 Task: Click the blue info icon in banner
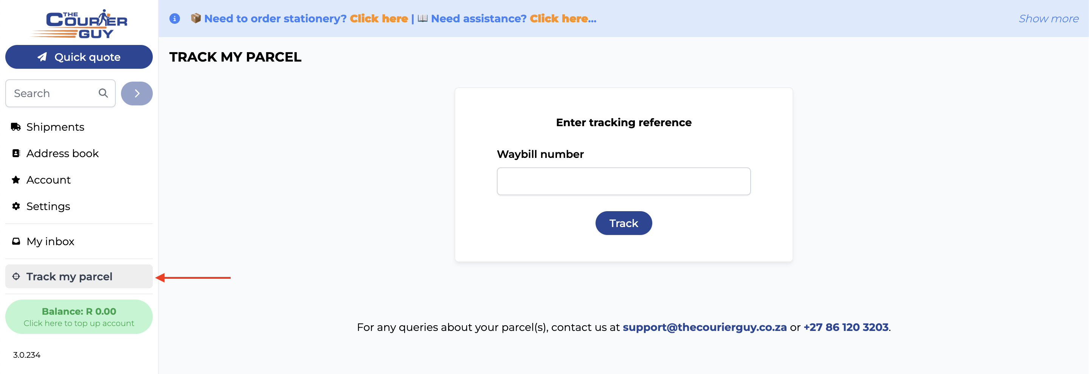(x=175, y=19)
